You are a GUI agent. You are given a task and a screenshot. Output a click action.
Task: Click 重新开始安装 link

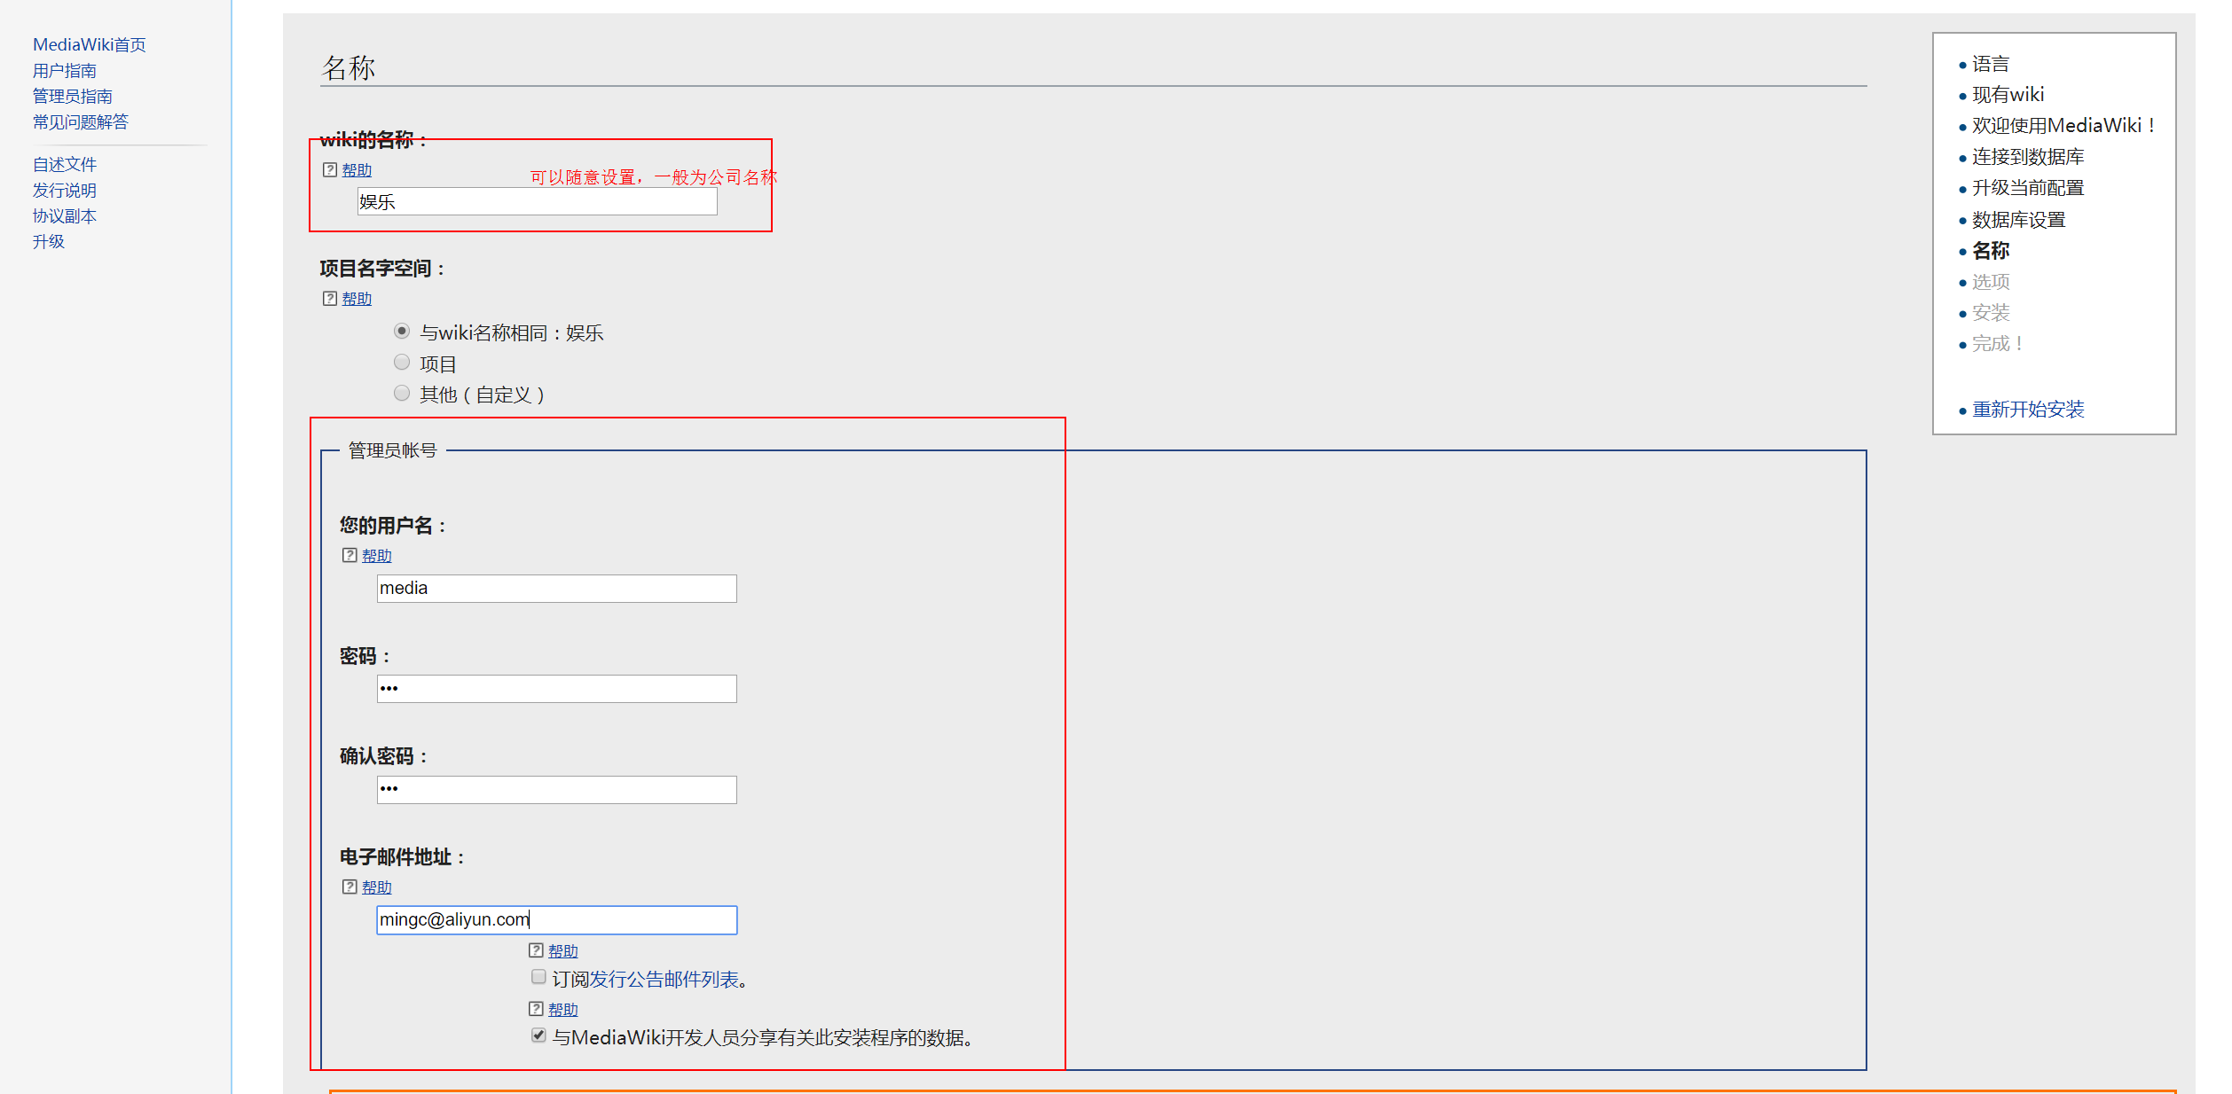click(2028, 410)
